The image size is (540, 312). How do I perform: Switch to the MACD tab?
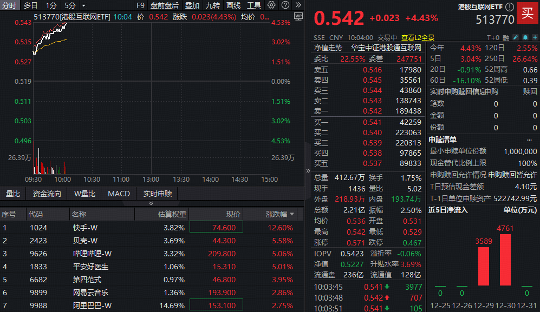point(118,192)
